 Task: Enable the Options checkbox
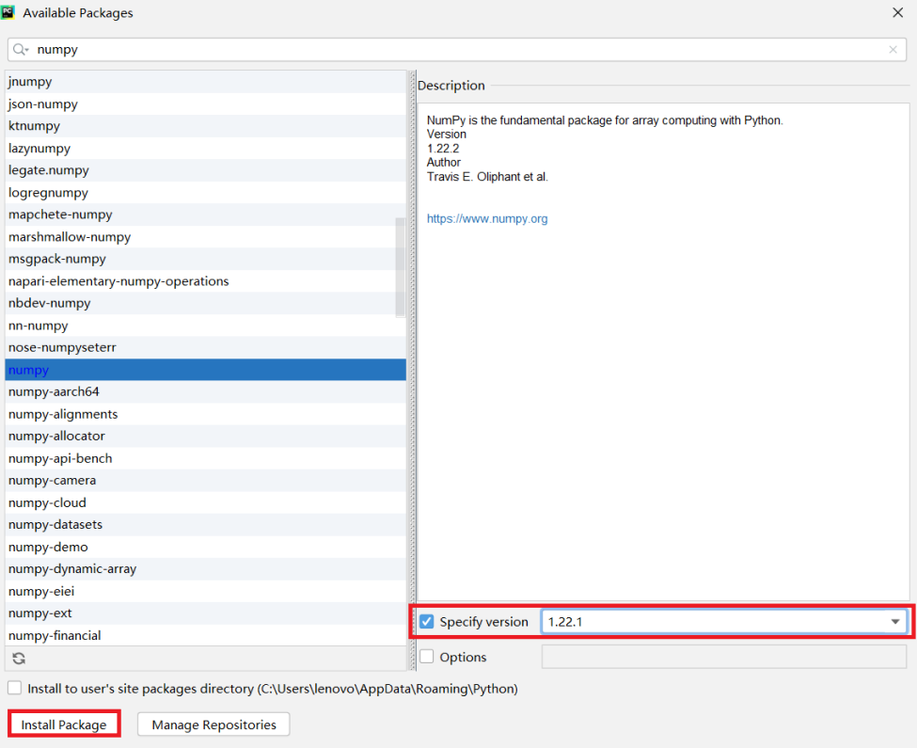(x=427, y=656)
